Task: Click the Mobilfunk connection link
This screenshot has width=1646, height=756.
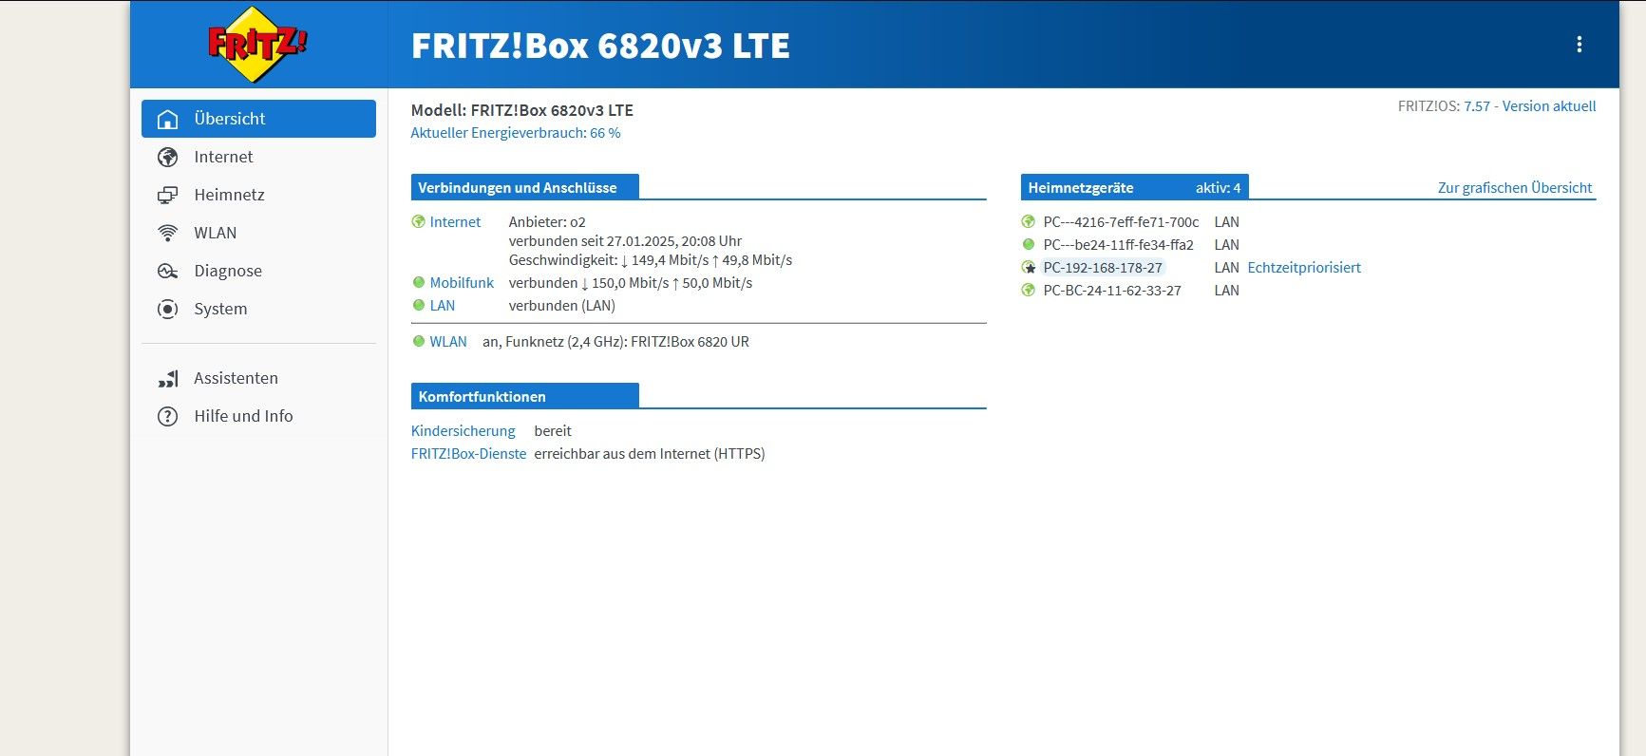Action: [x=462, y=283]
